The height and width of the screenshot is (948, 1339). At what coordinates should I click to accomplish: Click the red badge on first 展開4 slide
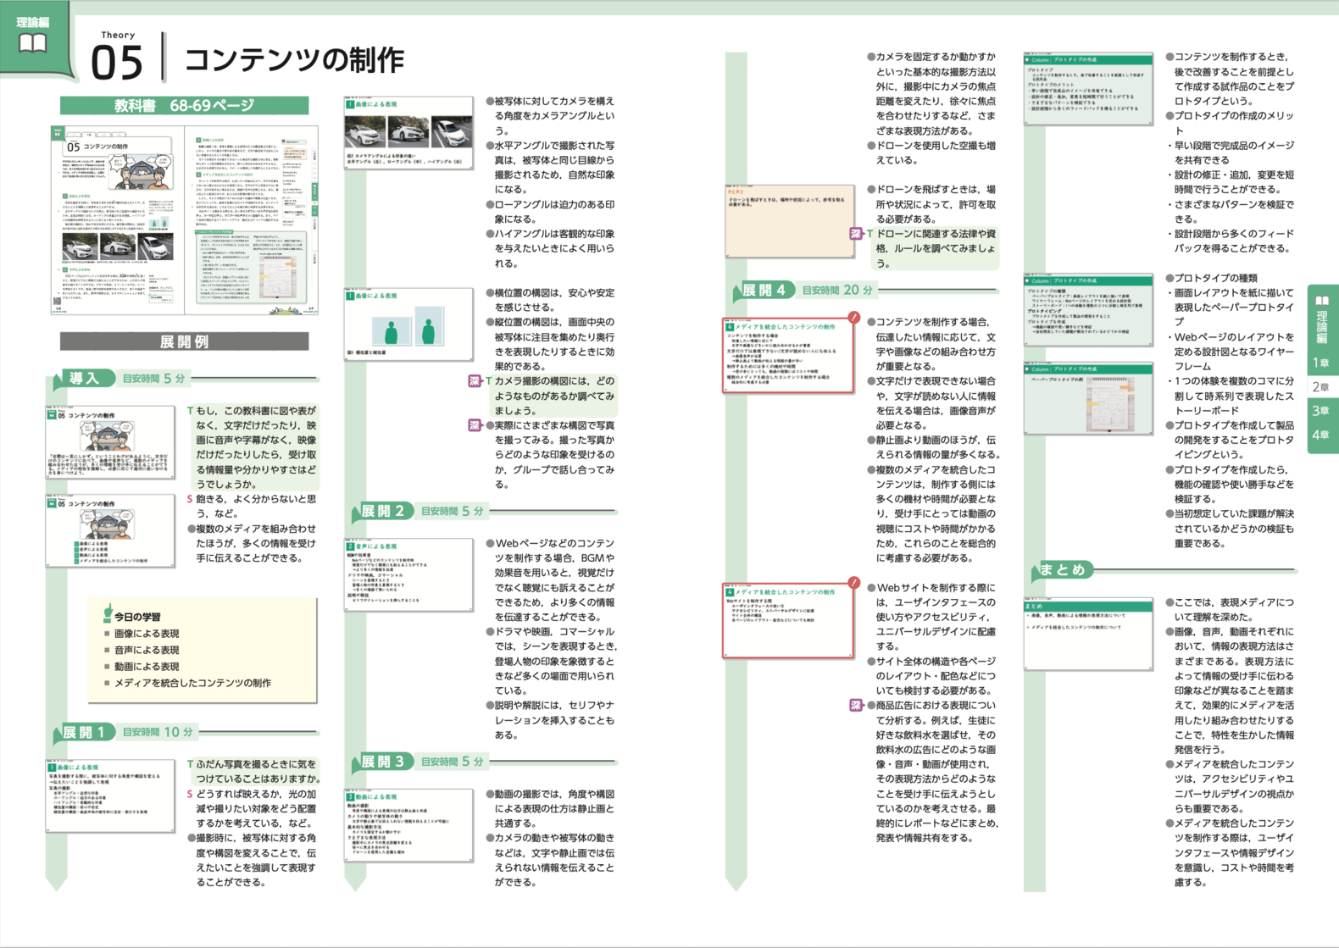(853, 318)
